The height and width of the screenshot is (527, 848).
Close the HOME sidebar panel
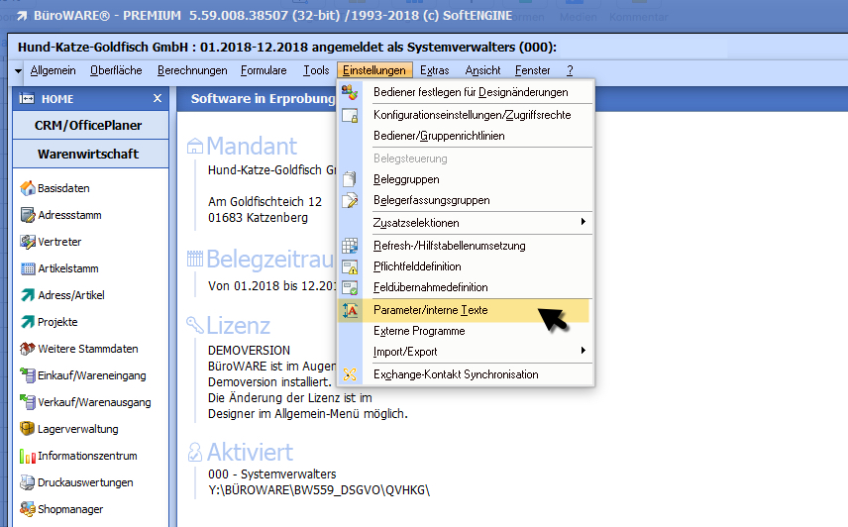(x=157, y=99)
